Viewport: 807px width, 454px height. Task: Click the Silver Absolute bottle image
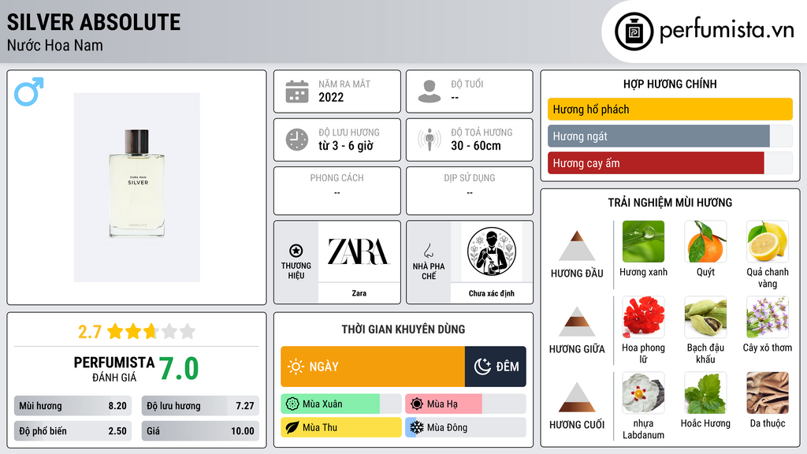137,188
